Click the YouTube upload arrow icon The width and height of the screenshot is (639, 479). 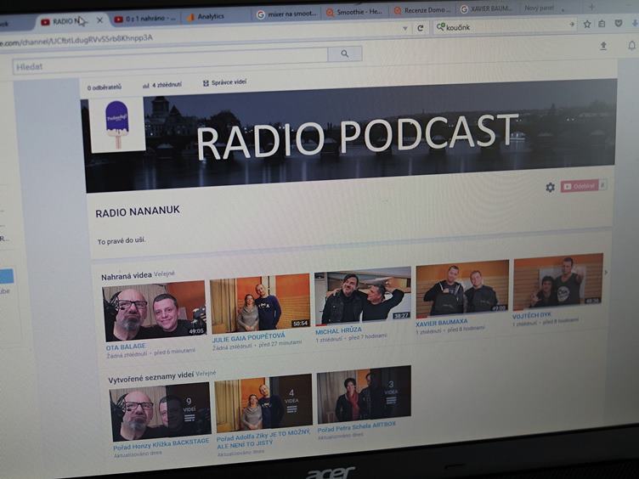click(603, 46)
